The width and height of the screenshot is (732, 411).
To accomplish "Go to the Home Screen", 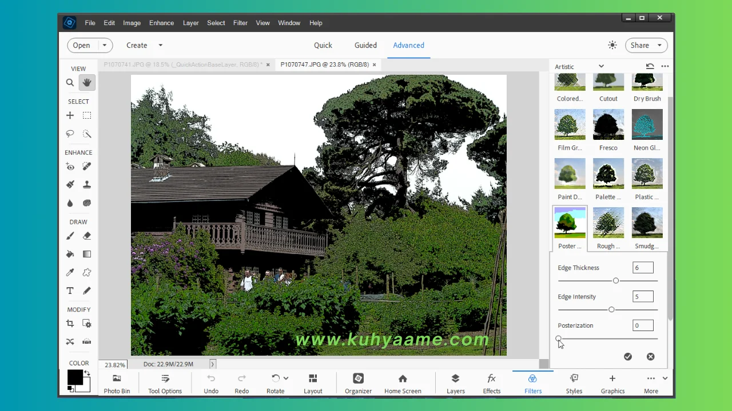I will tap(403, 384).
